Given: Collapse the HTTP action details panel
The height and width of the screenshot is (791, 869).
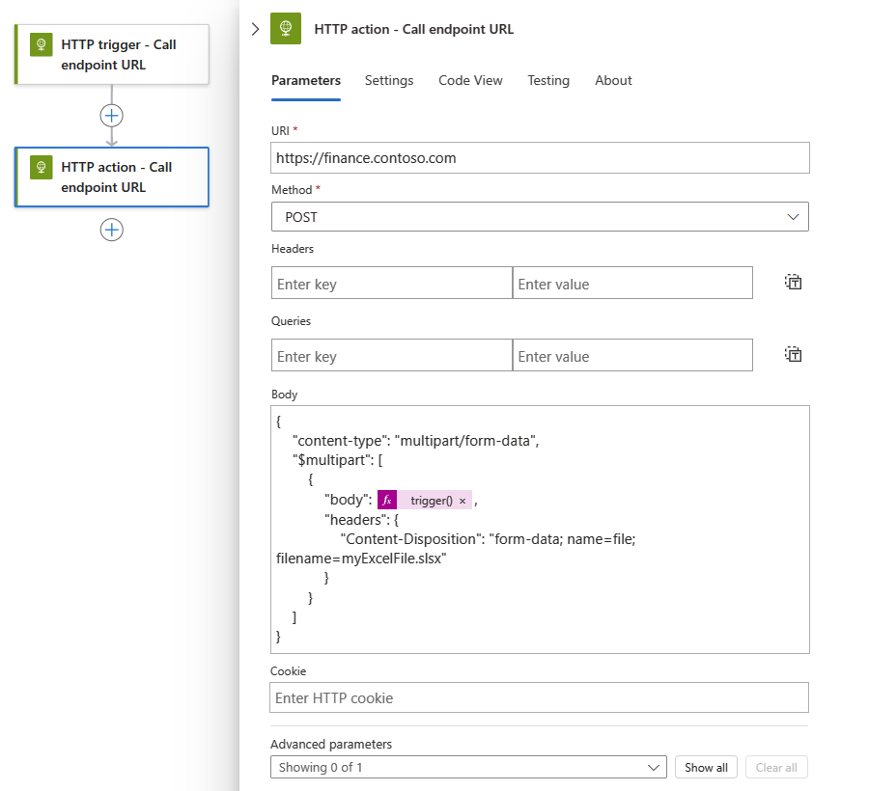Looking at the screenshot, I should point(255,29).
